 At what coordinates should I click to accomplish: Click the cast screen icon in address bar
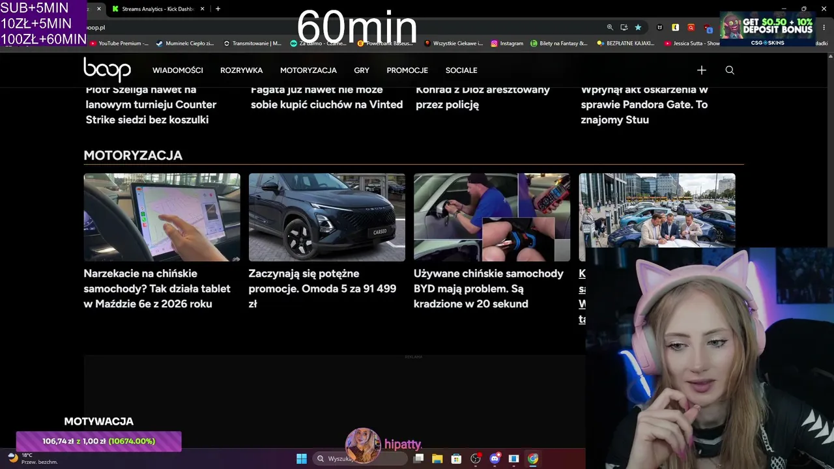click(624, 27)
